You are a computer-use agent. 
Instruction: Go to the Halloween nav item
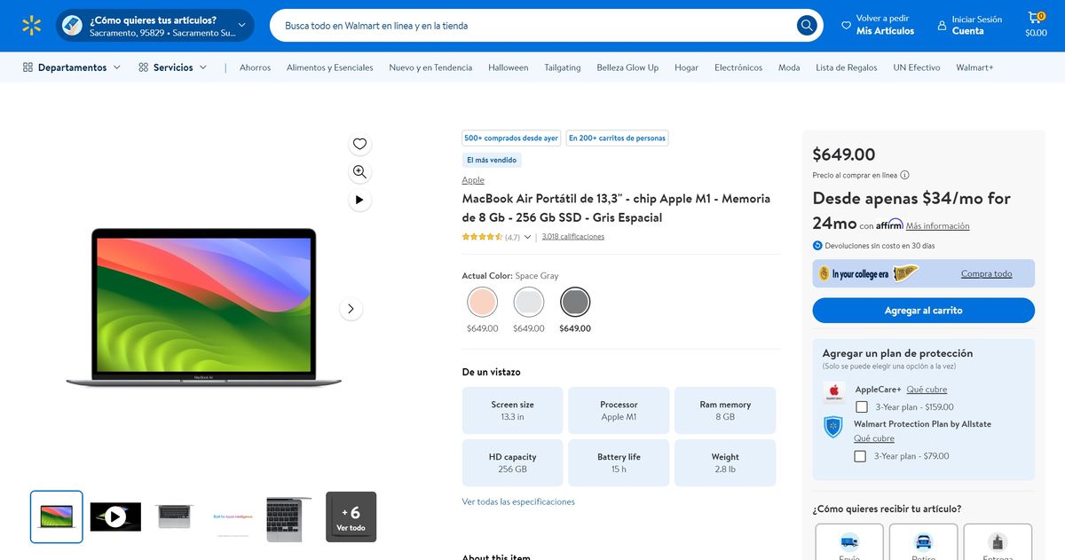pos(508,67)
